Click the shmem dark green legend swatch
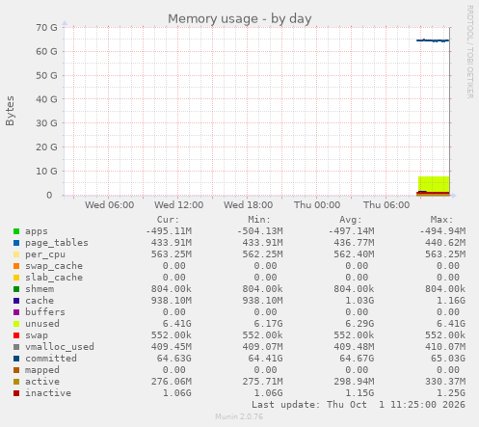Image resolution: width=479 pixels, height=427 pixels. (x=16, y=289)
